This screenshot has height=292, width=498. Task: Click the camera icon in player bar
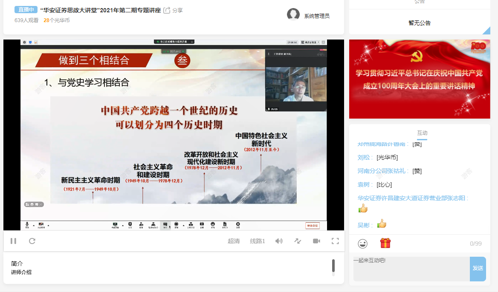316,241
